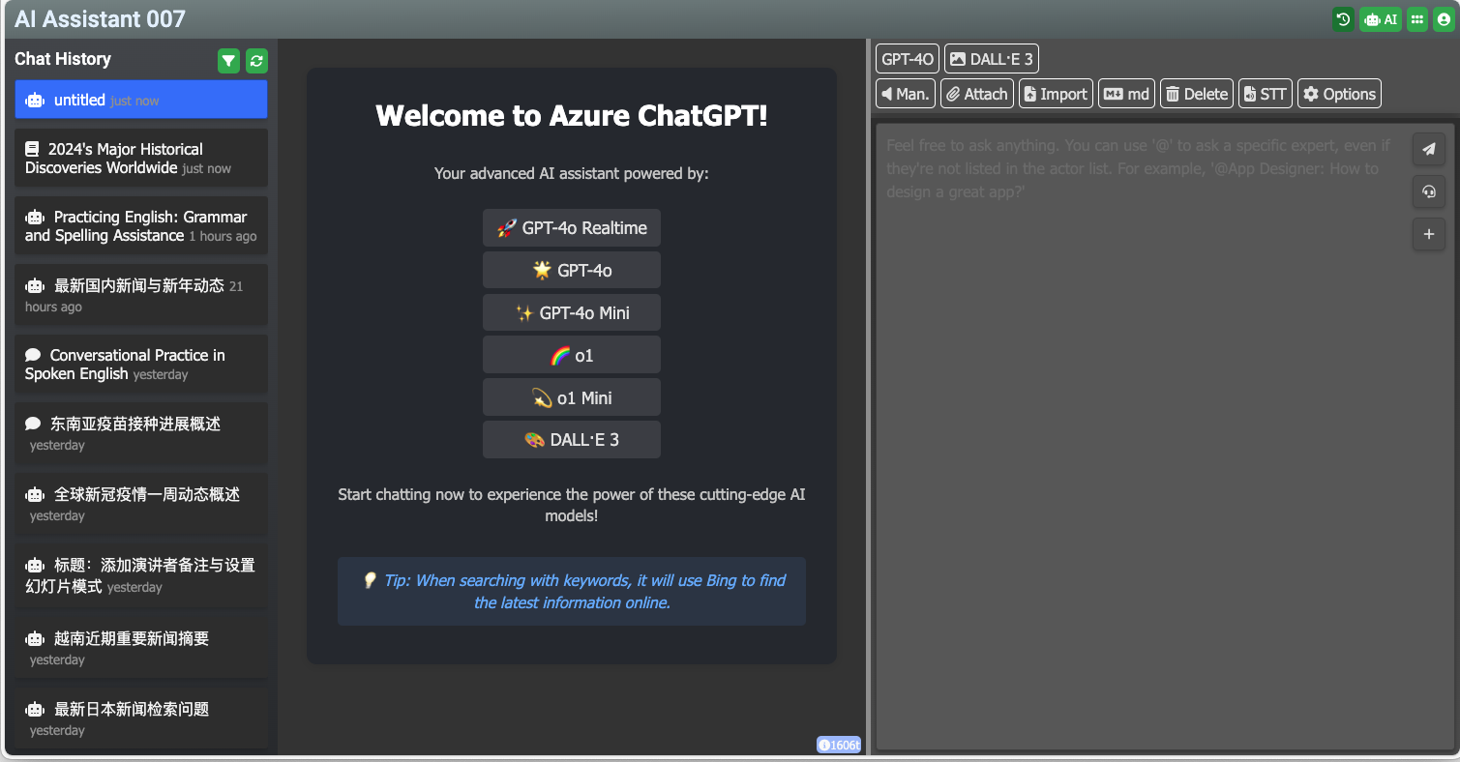Click the Attach button

[x=976, y=94]
